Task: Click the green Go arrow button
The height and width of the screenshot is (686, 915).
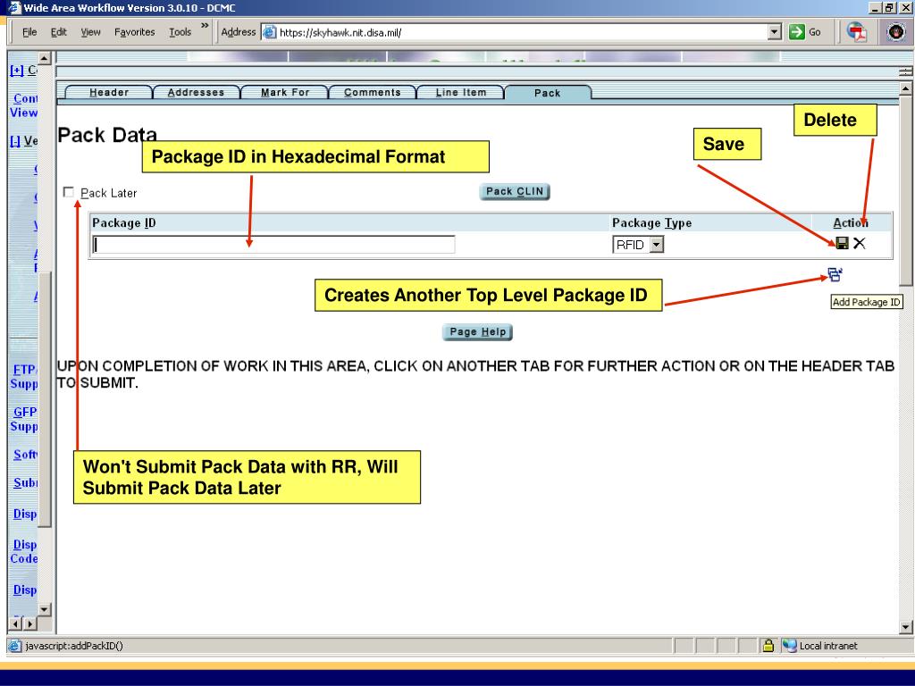Action: pyautogui.click(x=796, y=32)
